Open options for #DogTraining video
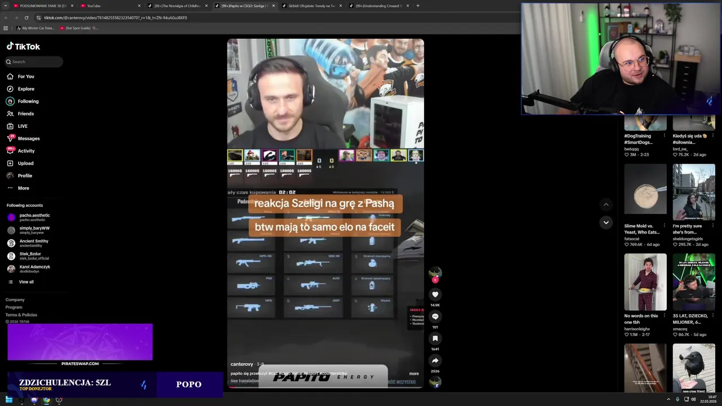This screenshot has width=722, height=406. pos(664,136)
